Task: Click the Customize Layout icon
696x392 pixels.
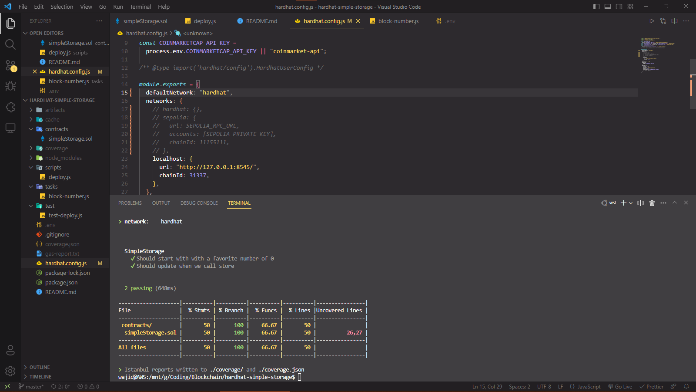Action: click(x=630, y=7)
